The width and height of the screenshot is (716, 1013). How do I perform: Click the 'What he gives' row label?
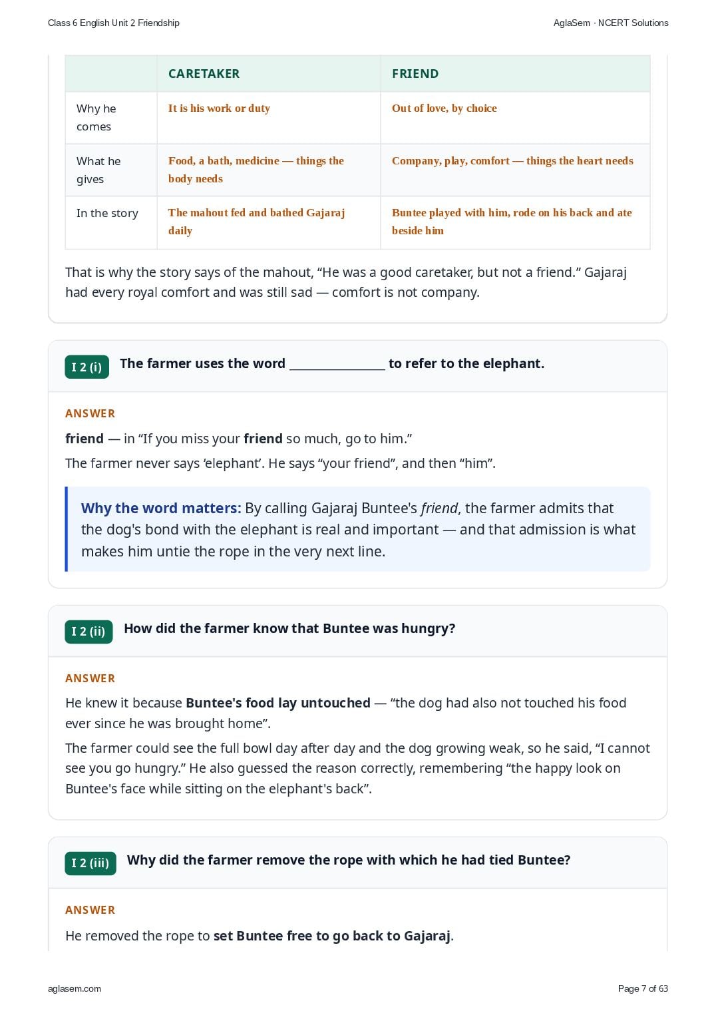point(98,170)
